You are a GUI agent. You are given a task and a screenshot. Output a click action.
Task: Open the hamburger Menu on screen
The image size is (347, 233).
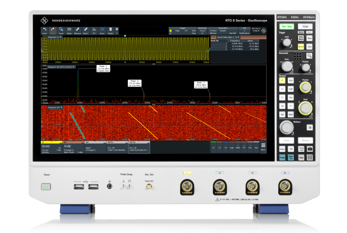pyautogui.click(x=263, y=147)
